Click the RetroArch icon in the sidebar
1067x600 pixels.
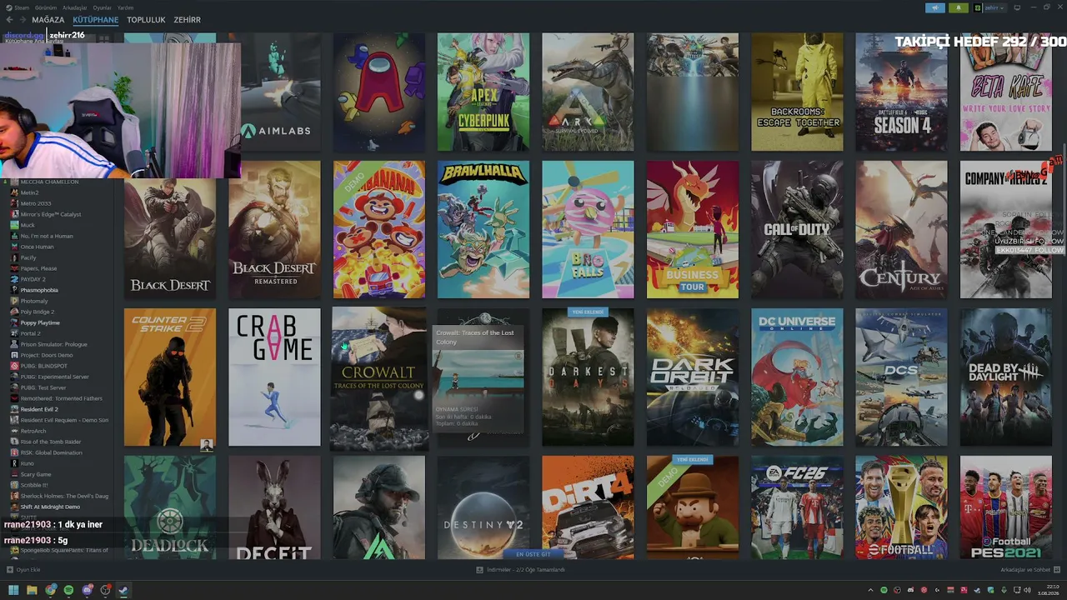point(14,431)
